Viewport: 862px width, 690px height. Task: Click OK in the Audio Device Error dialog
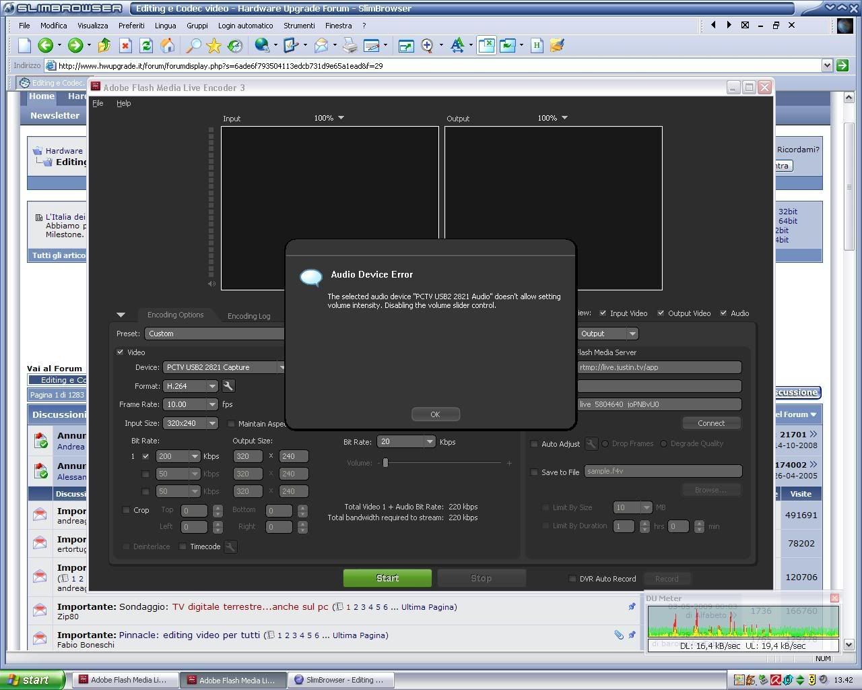(435, 414)
